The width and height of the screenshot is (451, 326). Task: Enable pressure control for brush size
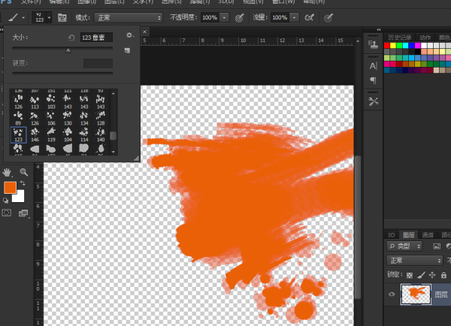tap(328, 18)
